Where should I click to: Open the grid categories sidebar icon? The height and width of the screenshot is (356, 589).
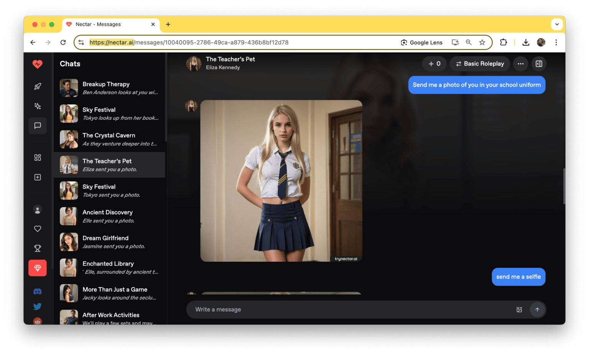coord(38,157)
